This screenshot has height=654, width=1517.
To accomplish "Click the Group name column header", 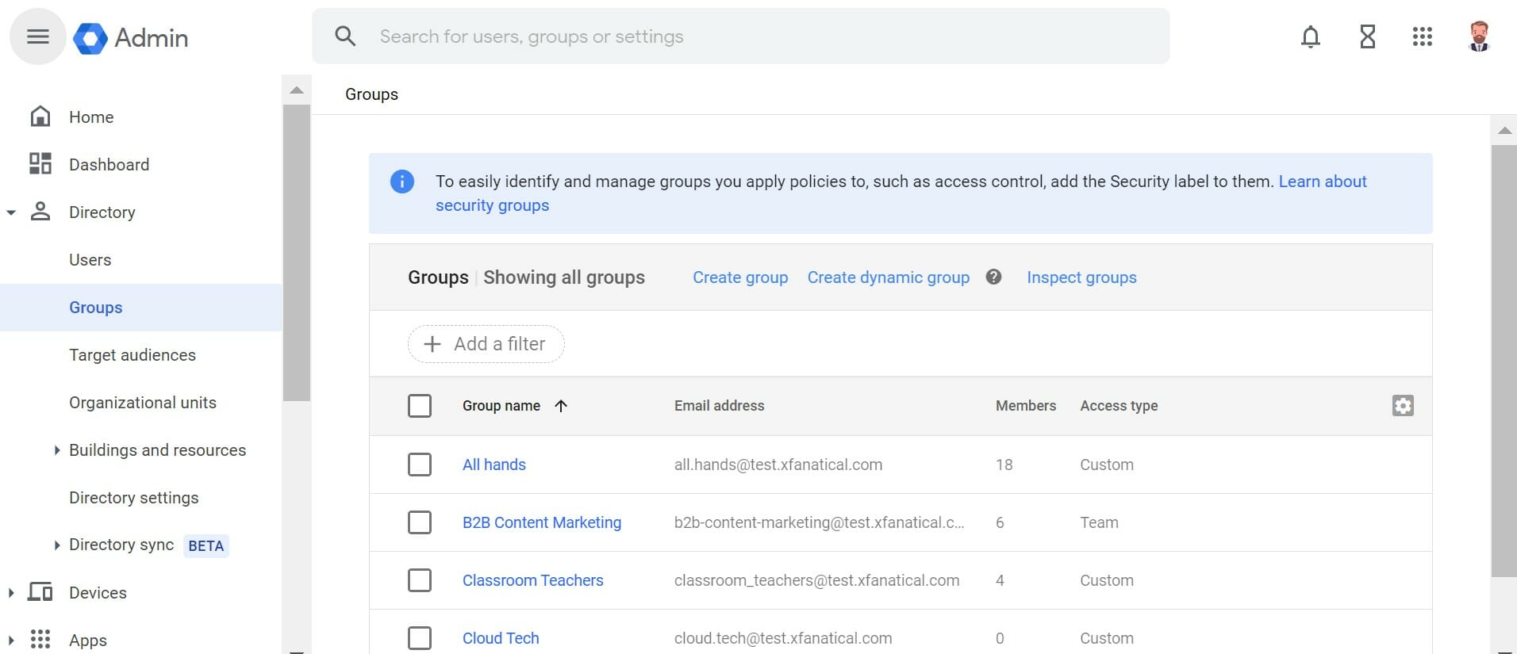I will (x=501, y=406).
